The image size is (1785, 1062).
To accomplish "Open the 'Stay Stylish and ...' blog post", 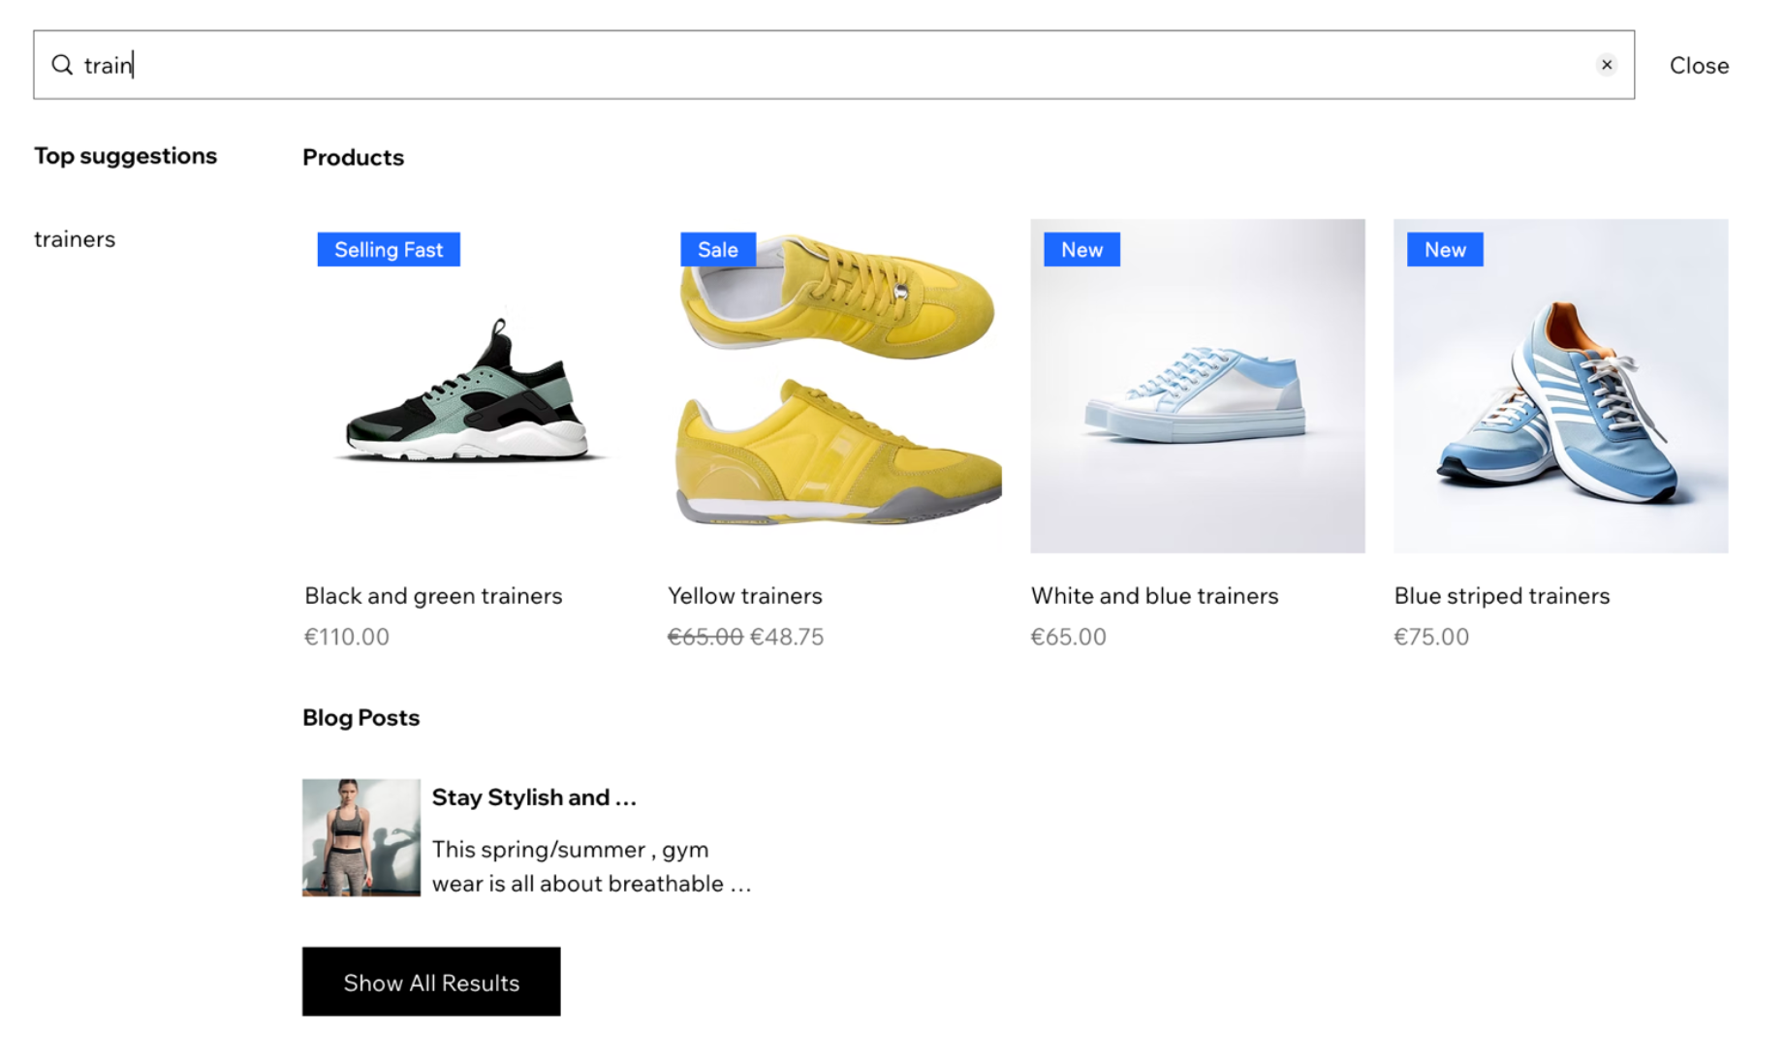I will [x=534, y=797].
